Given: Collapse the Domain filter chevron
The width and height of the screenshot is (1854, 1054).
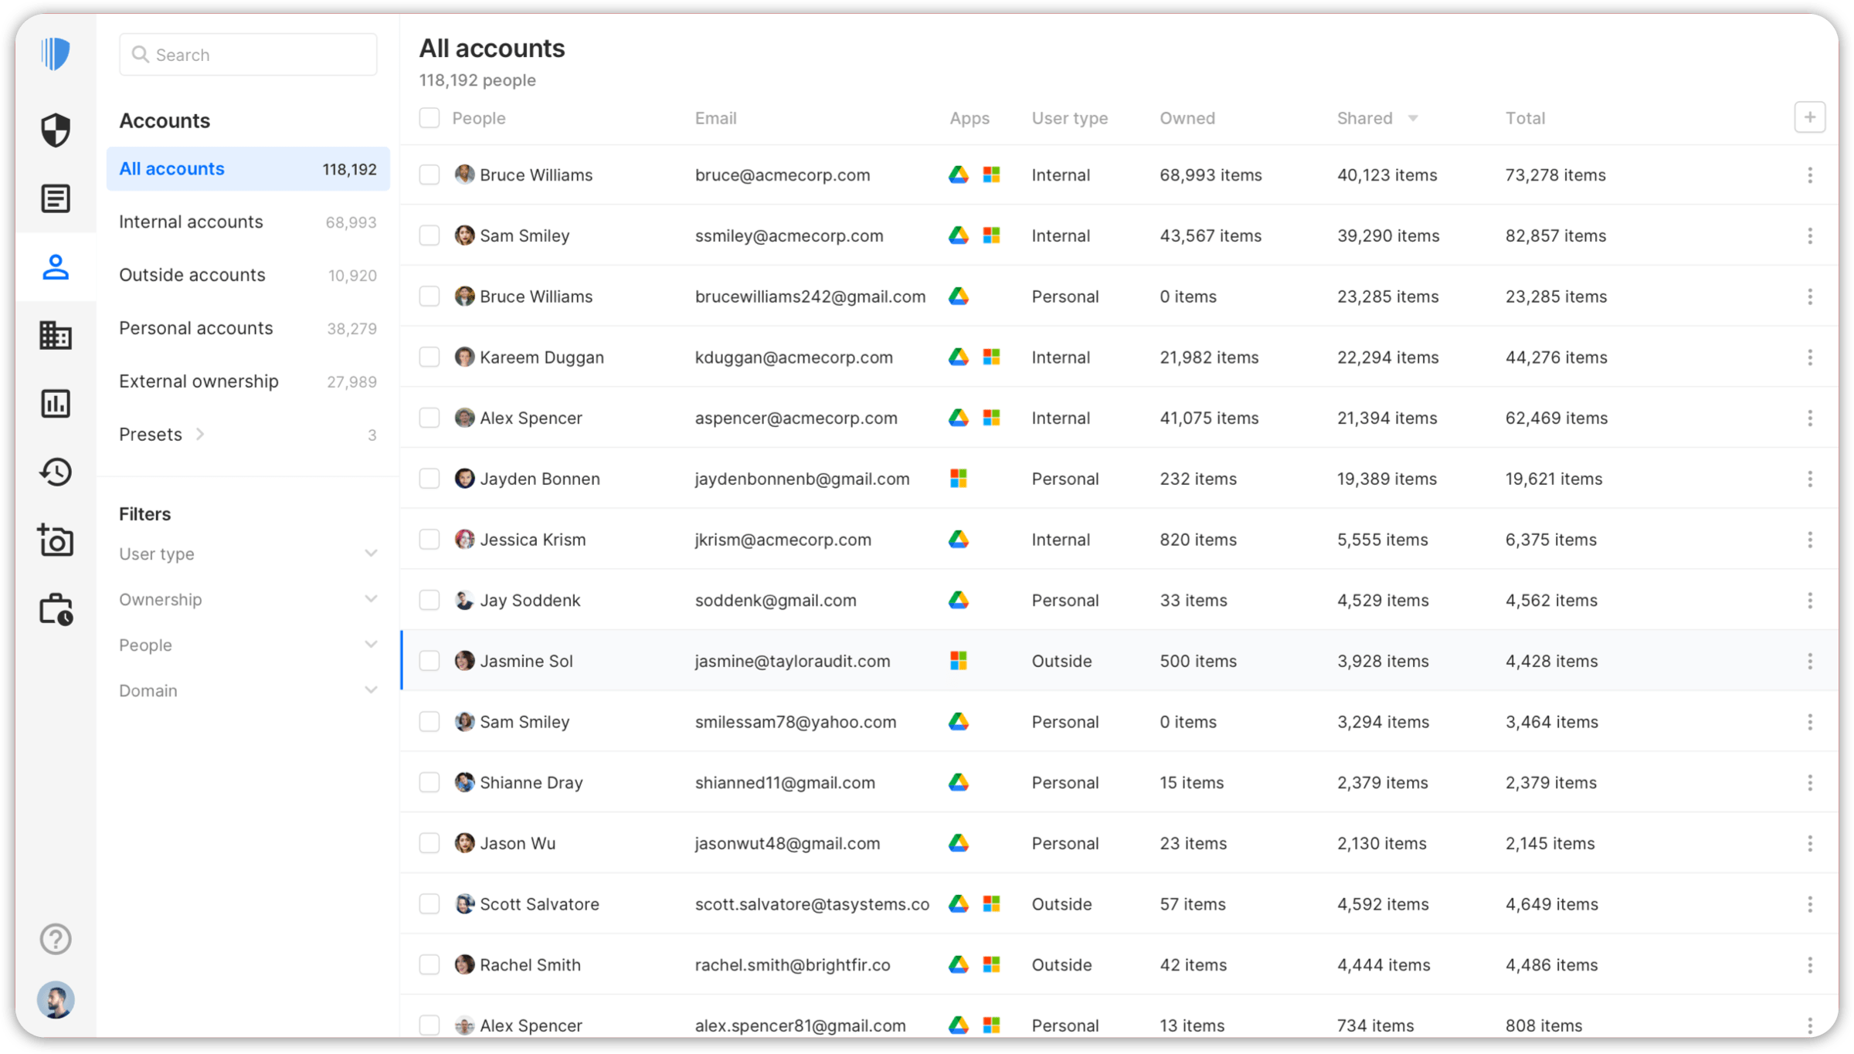Looking at the screenshot, I should (371, 690).
